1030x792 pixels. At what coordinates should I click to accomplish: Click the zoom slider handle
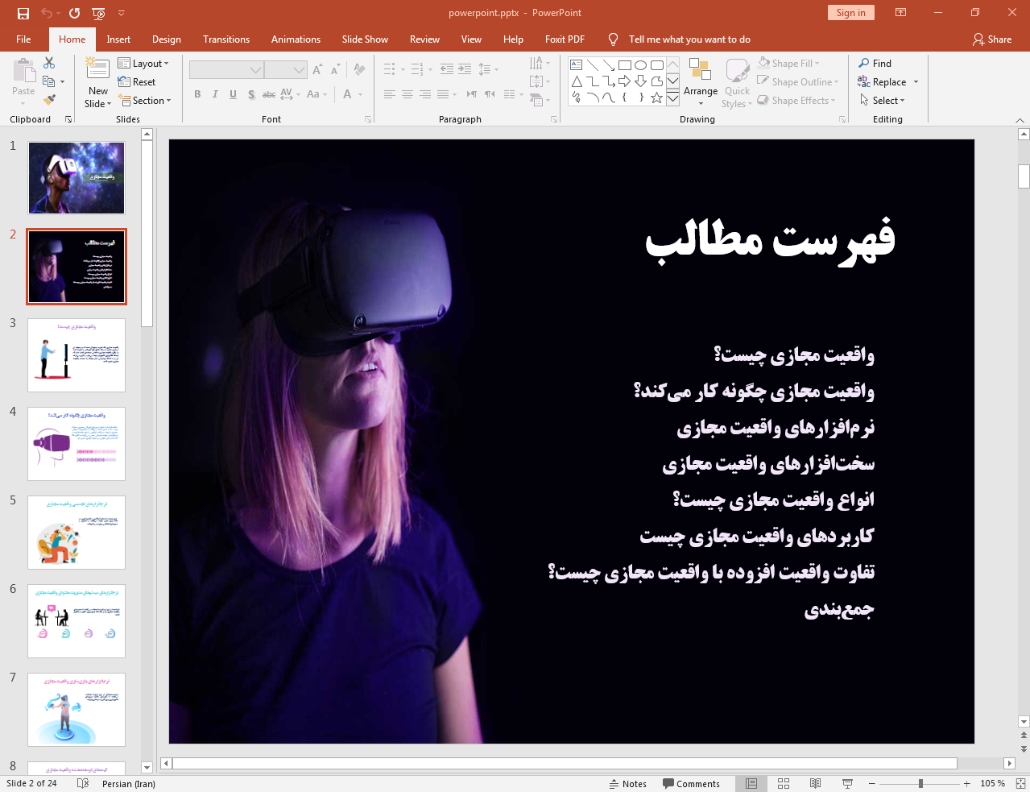[920, 783]
